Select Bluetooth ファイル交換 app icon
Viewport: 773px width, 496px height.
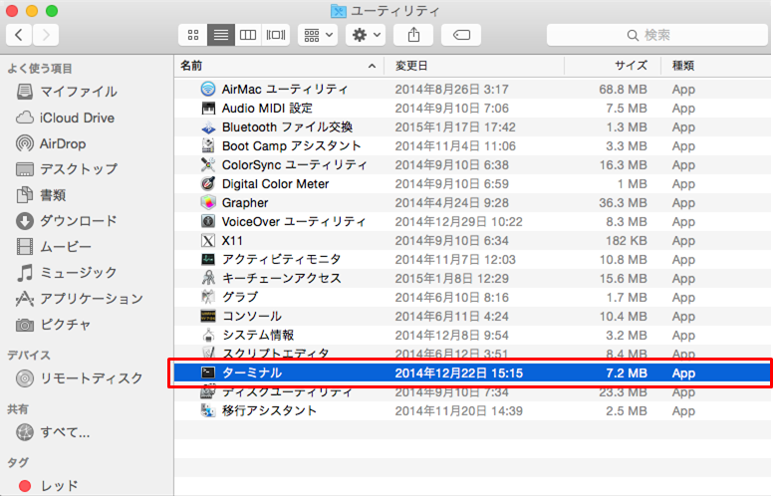[x=208, y=127]
